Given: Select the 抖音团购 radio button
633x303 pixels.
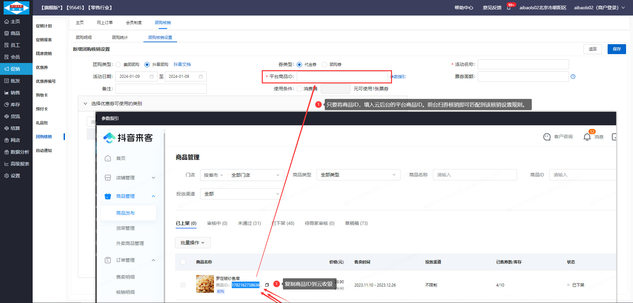Looking at the screenshot, I should (147, 65).
